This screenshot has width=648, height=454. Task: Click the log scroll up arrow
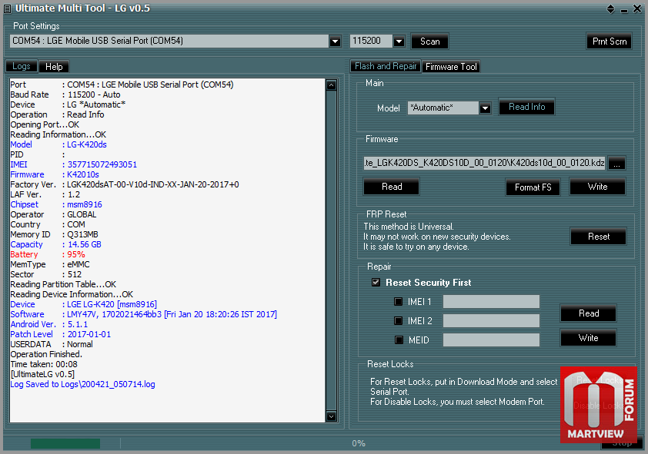click(x=331, y=85)
